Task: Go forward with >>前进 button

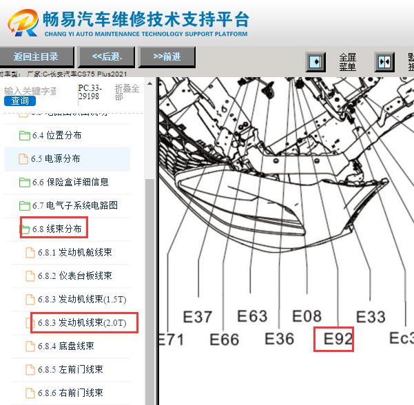Action: 167,56
